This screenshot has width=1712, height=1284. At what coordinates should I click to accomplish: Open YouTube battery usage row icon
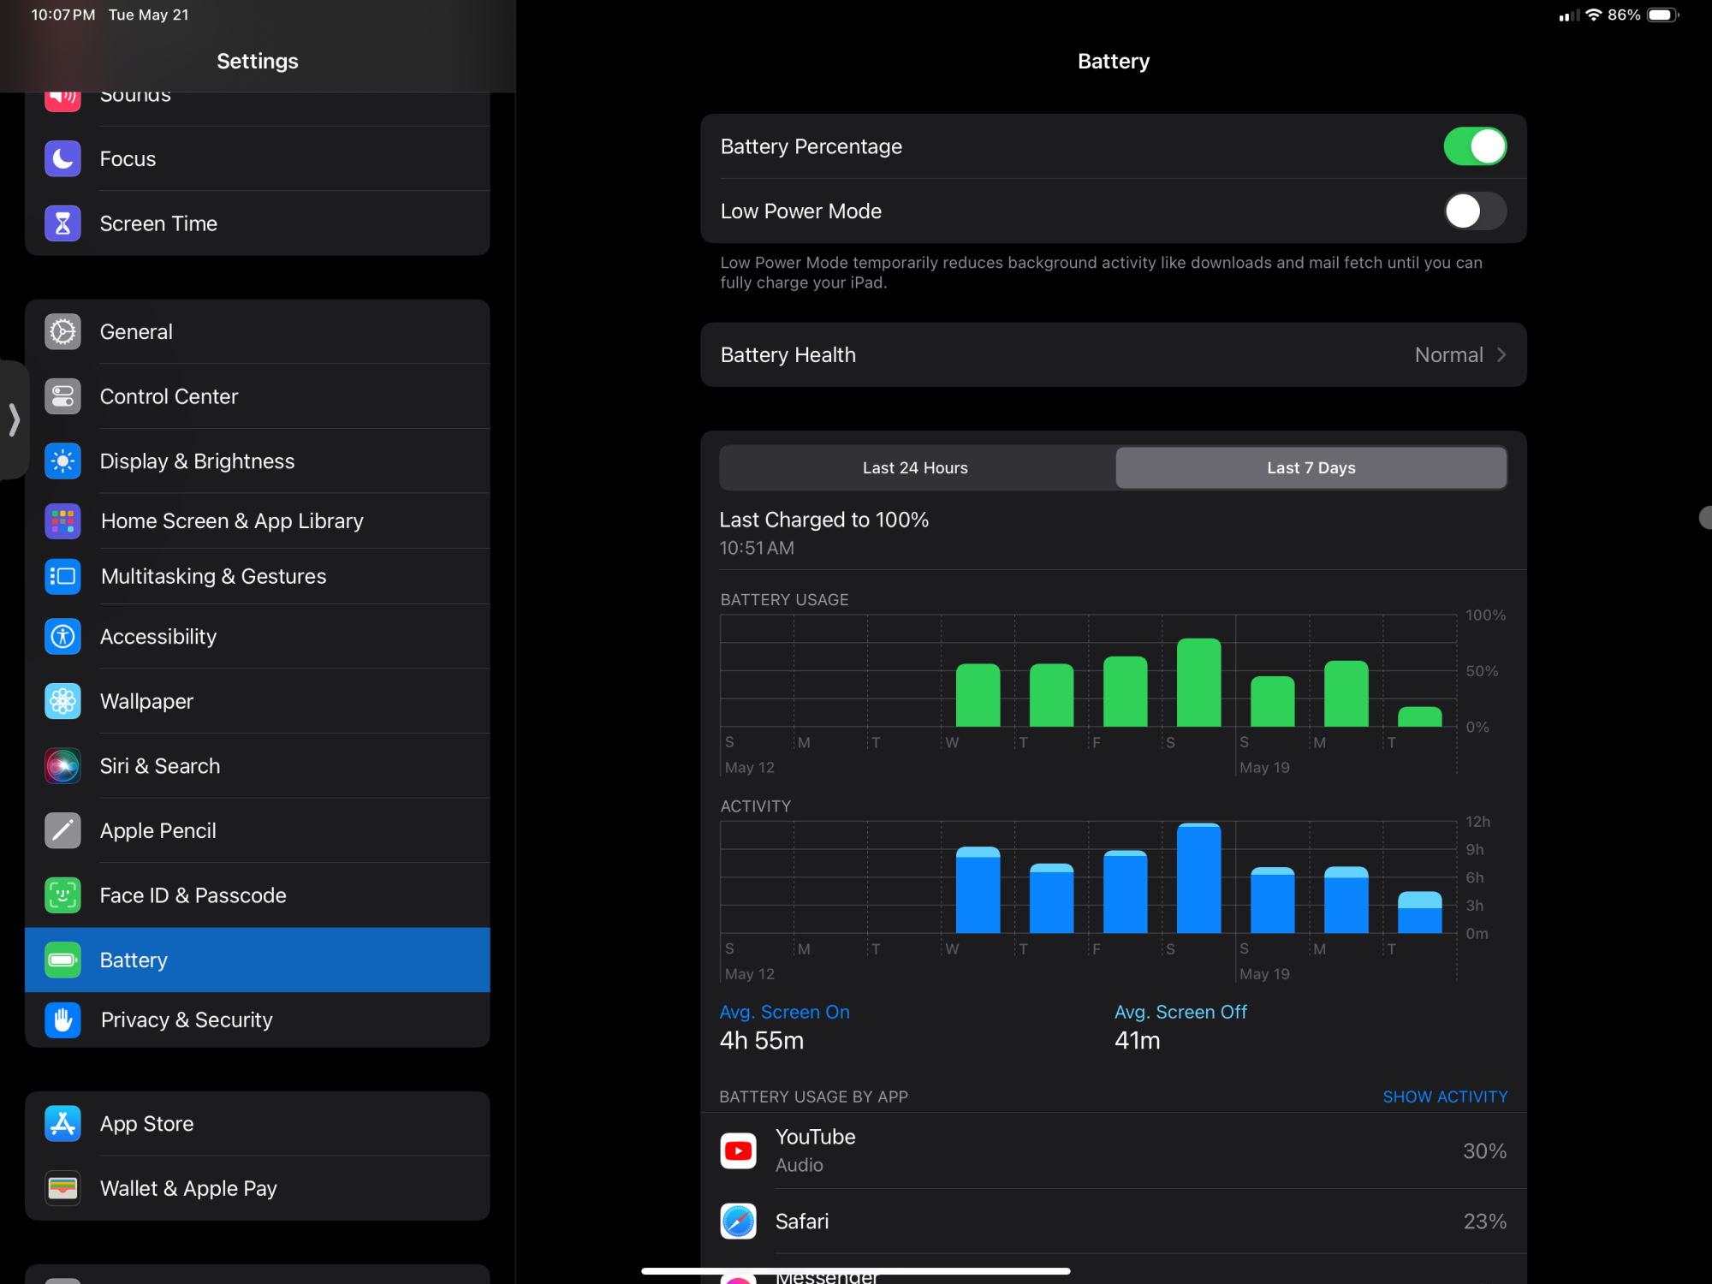(x=738, y=1150)
